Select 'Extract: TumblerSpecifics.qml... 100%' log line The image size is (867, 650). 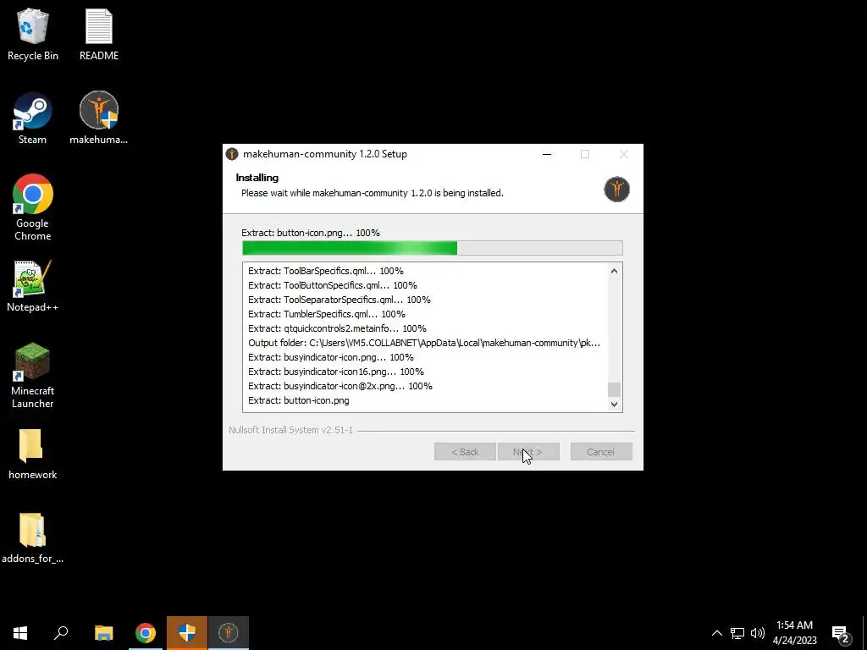pyautogui.click(x=326, y=314)
